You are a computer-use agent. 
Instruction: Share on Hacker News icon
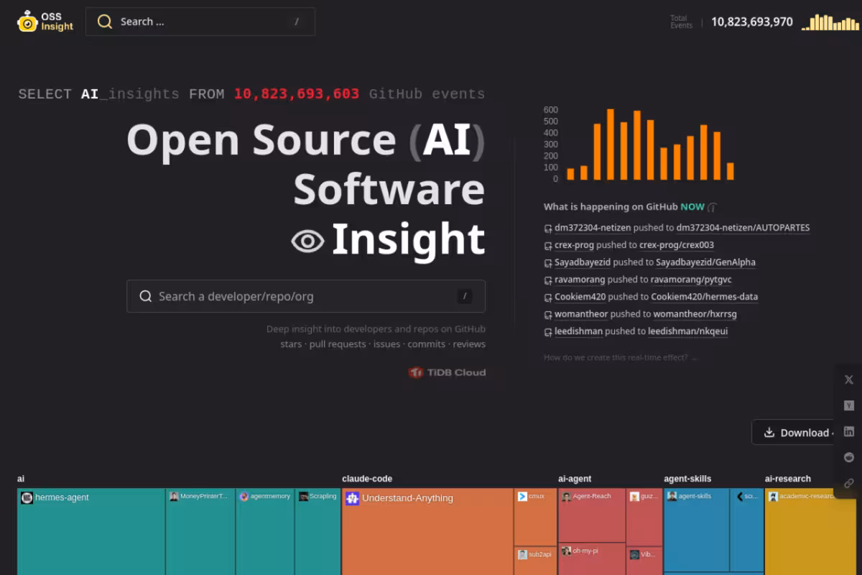[848, 405]
